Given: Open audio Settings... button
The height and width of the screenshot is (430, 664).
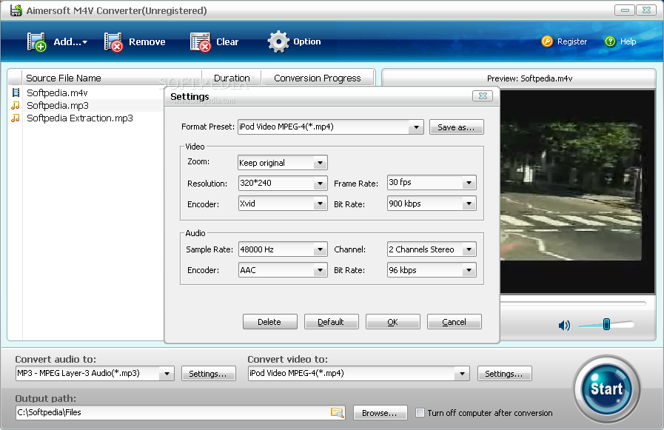Looking at the screenshot, I should pos(208,374).
